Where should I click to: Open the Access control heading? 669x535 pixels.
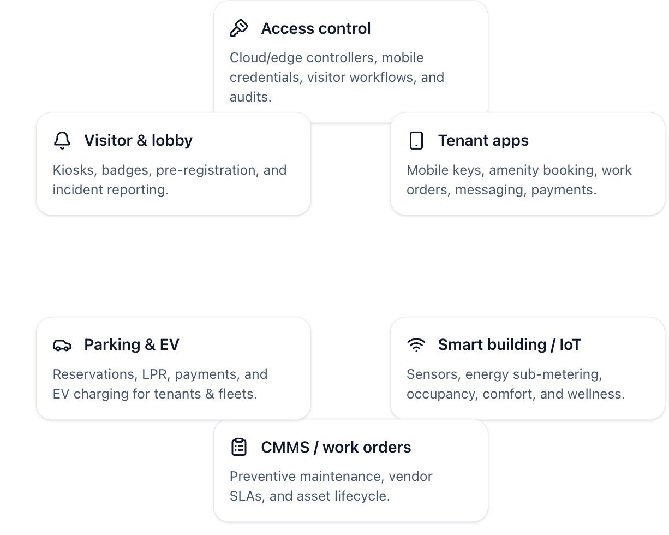[x=316, y=28]
